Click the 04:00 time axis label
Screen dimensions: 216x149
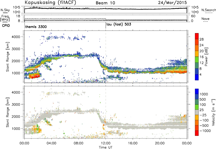(51, 143)
